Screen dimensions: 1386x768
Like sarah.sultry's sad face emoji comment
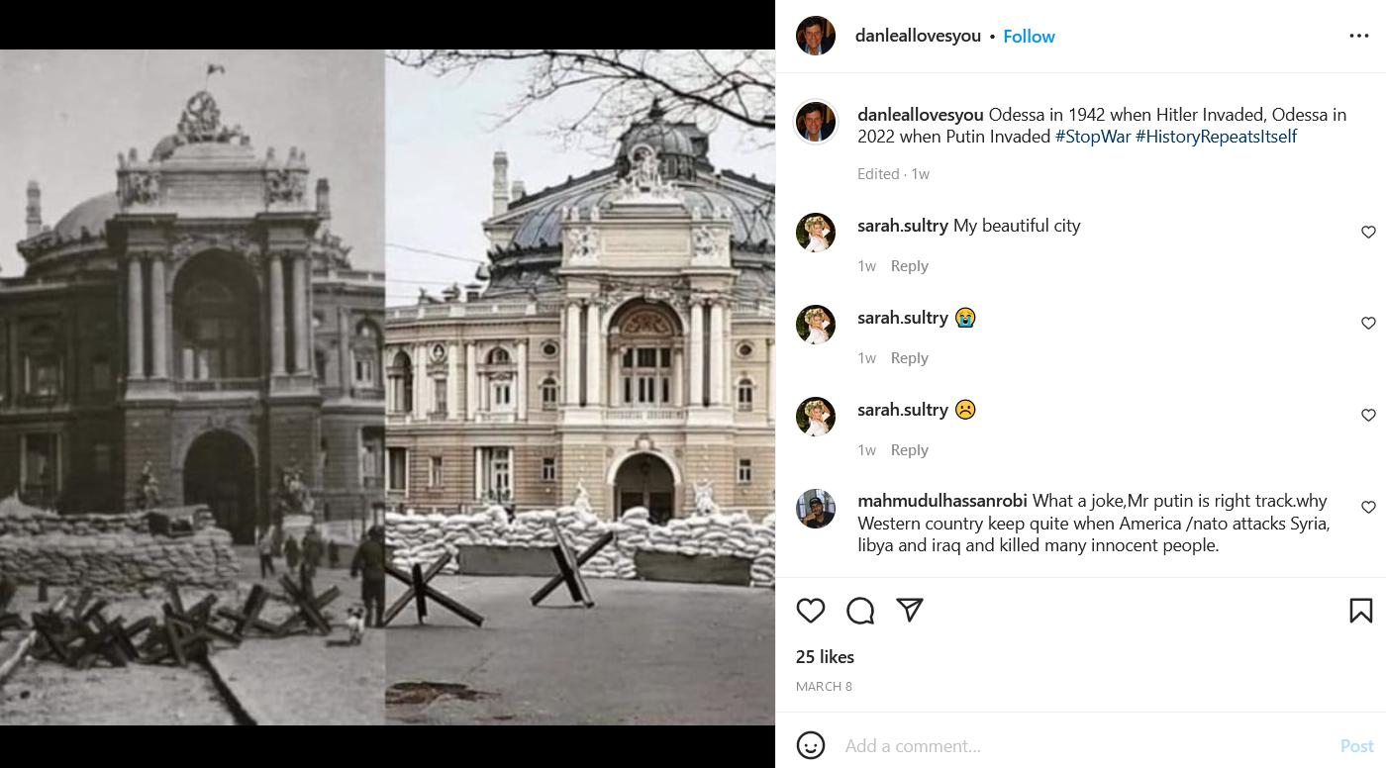(x=1368, y=415)
